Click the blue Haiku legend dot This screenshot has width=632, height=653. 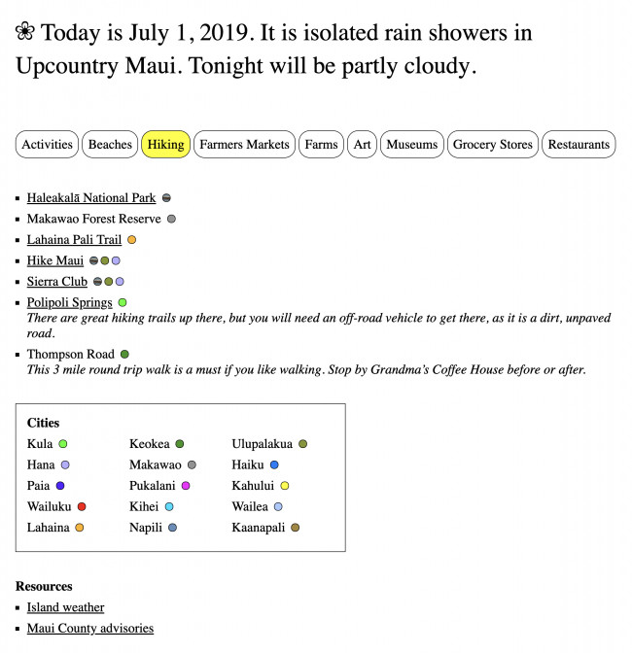coord(274,464)
